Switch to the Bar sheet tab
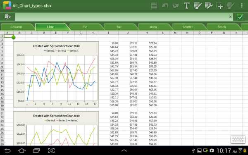248x155 pixels. 119,27
